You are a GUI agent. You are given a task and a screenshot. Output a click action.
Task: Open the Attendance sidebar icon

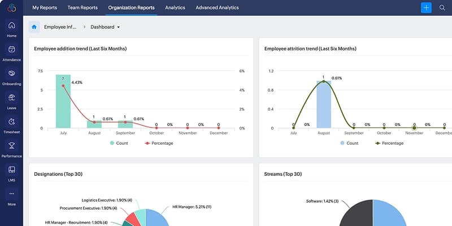(x=11, y=50)
